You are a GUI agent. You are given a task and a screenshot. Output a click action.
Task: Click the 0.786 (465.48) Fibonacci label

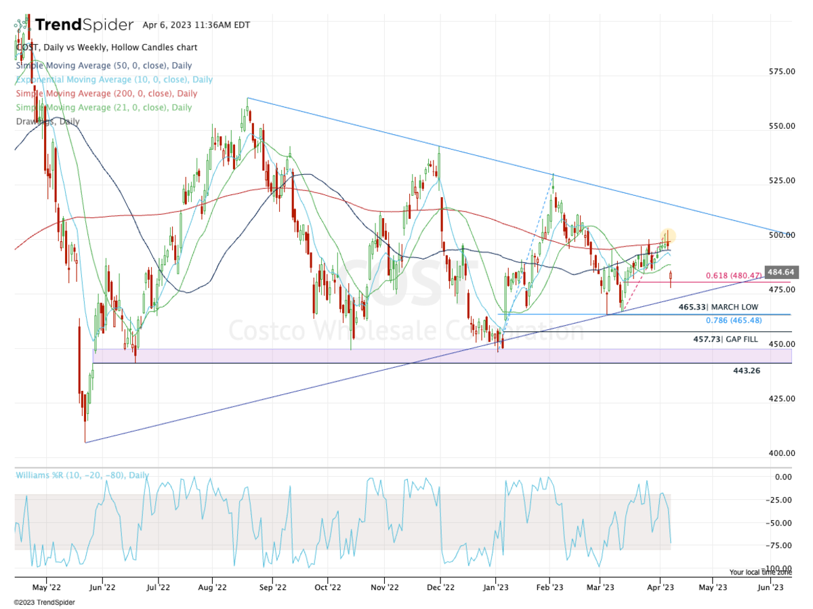[734, 320]
